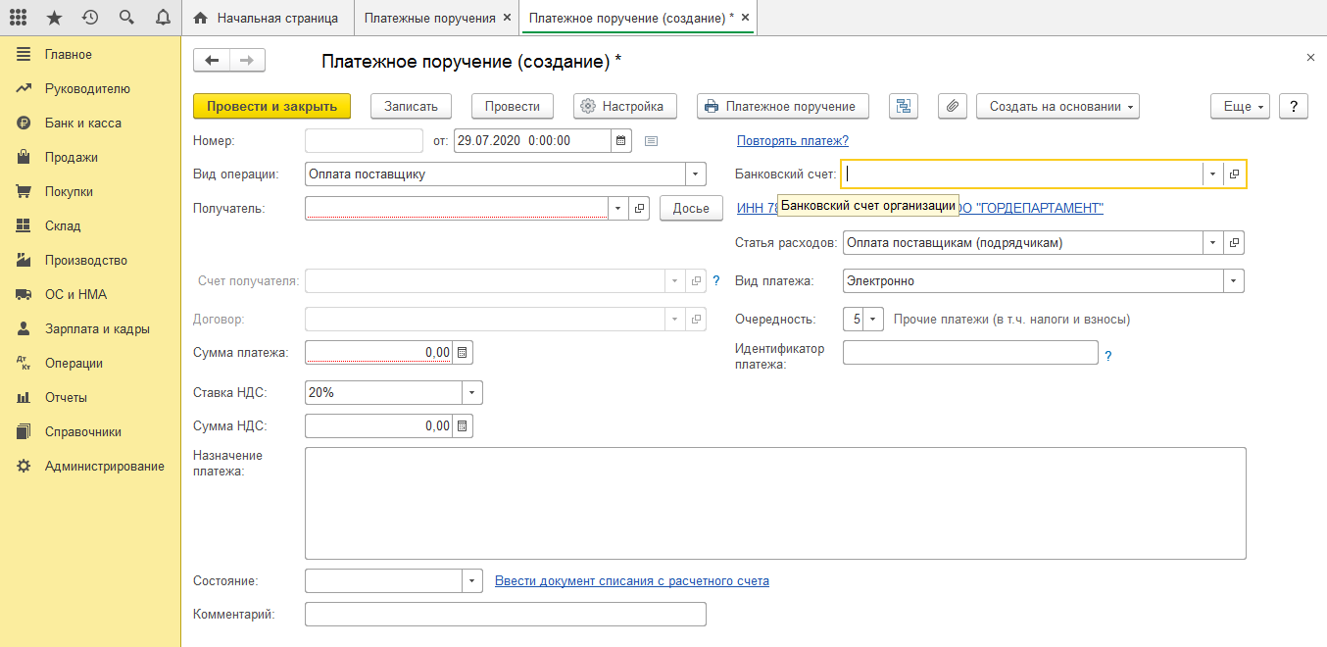Expand Ставка НДС dropdown

point(472,393)
